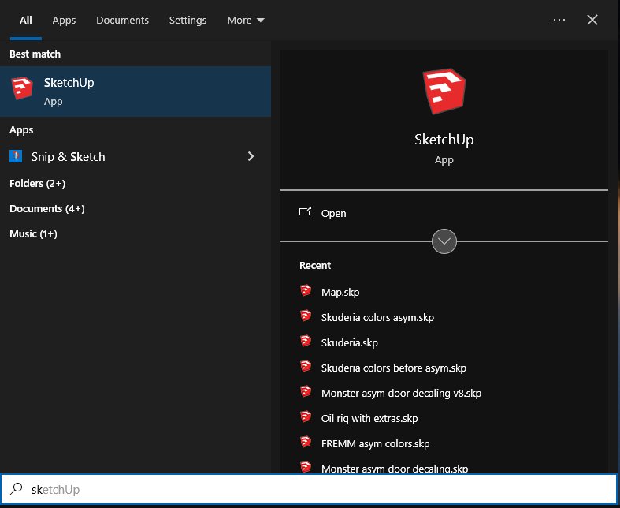Switch to the Documents tab
Viewport: 620px width, 508px height.
123,20
